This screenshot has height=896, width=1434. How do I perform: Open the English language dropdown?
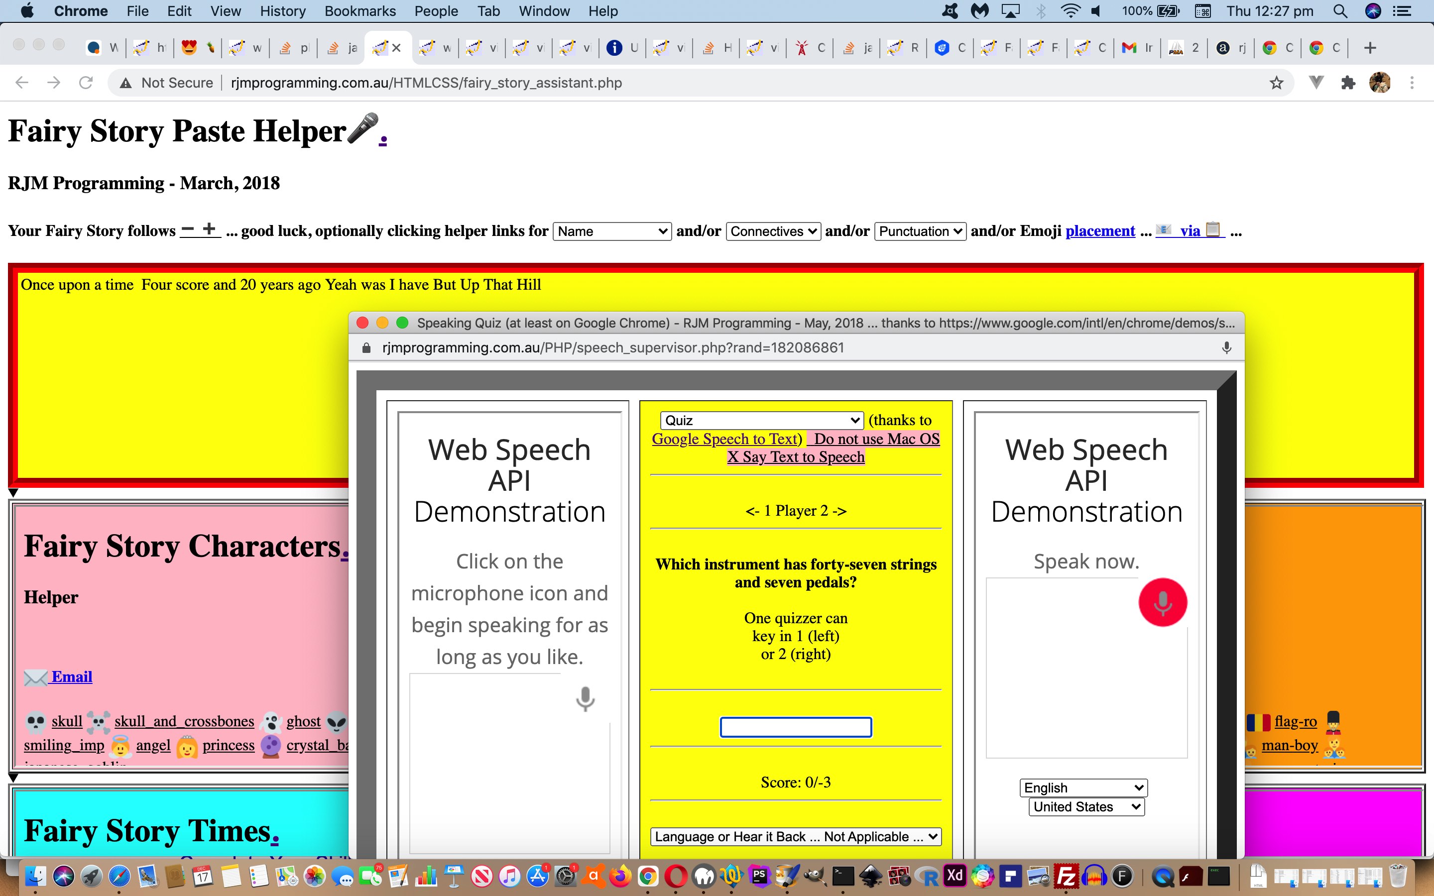click(x=1083, y=787)
